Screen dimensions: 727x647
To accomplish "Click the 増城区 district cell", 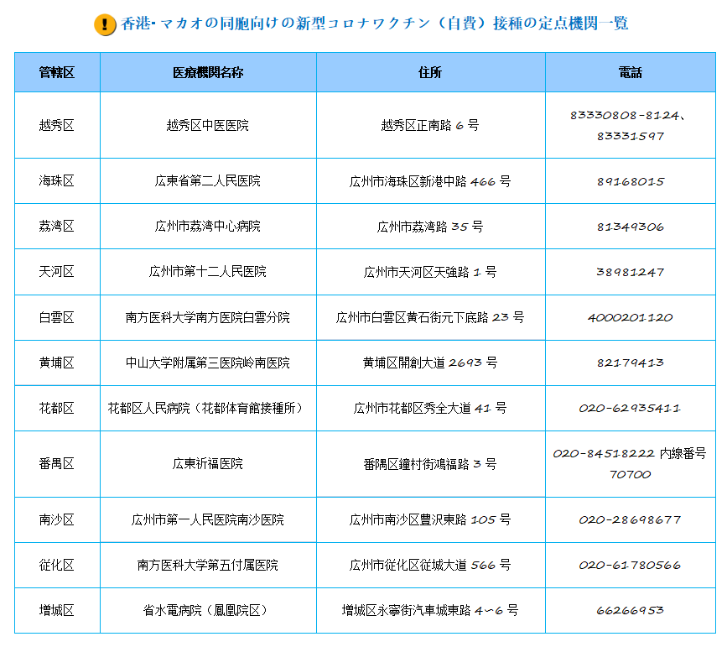I will [x=56, y=610].
